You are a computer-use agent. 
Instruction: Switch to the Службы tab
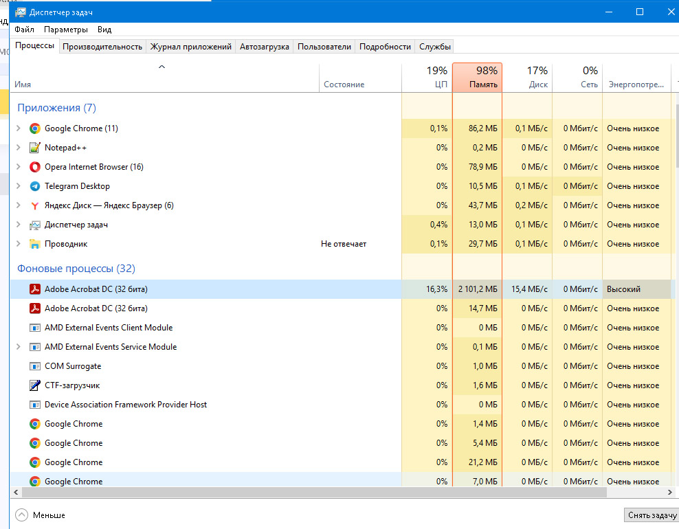point(435,46)
